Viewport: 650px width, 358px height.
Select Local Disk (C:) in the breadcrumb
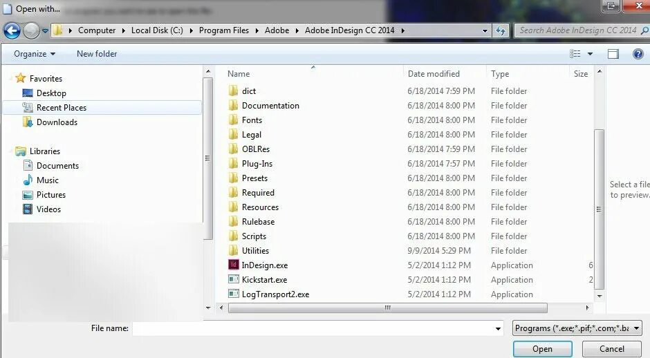(x=157, y=30)
